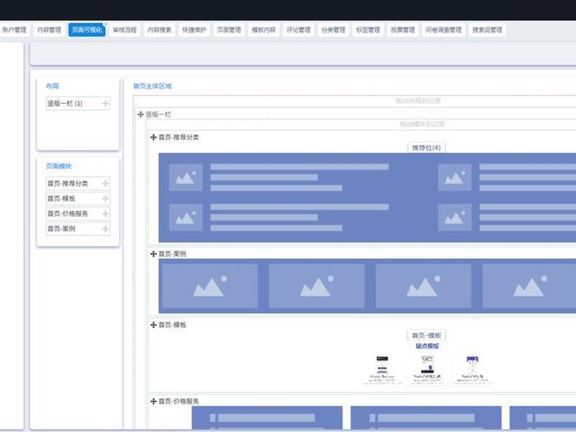Open the 快捷维护 tab
This screenshot has height=432, width=576.
(x=194, y=30)
